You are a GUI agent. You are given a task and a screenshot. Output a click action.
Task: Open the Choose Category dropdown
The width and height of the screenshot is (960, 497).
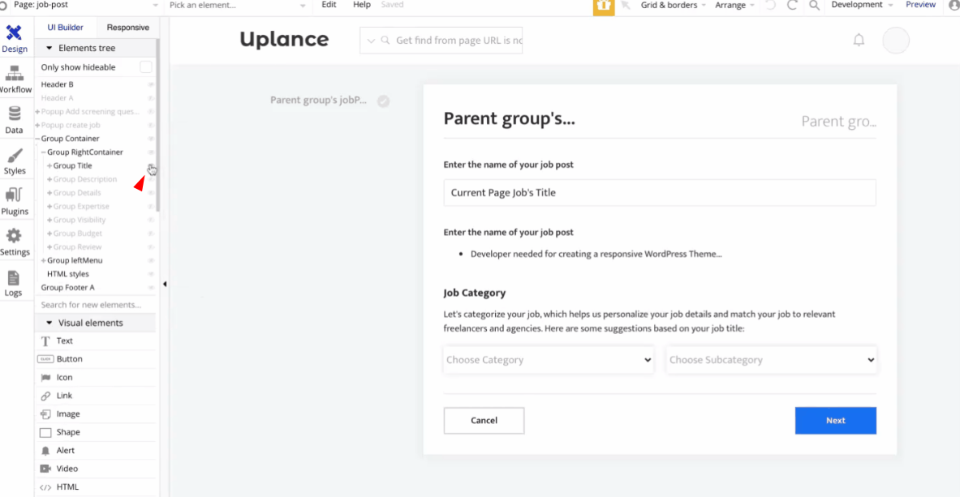pos(548,360)
